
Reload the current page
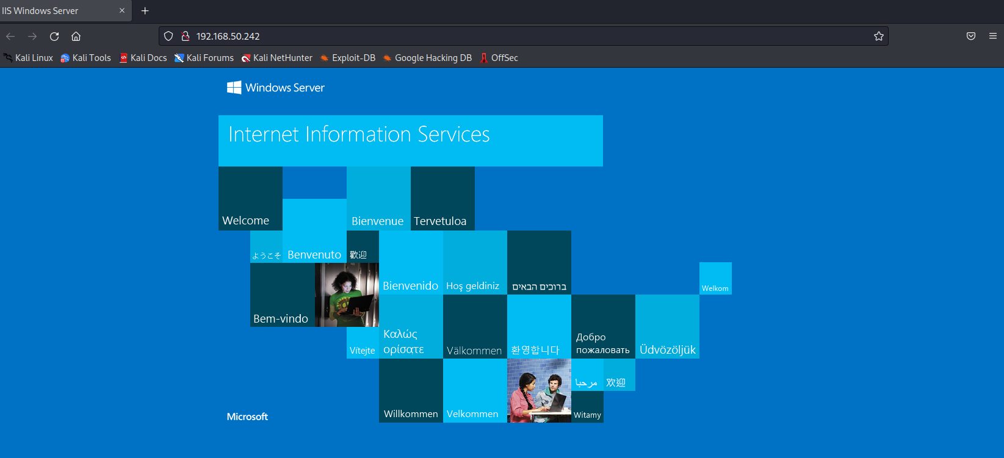pos(54,37)
